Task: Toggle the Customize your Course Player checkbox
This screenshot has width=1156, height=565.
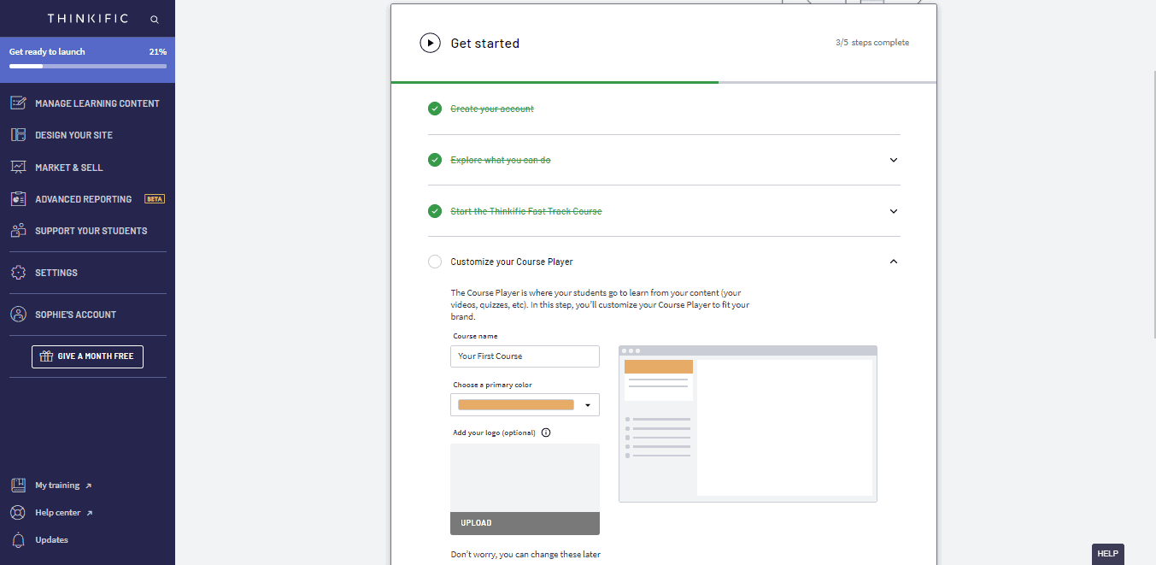Action: (435, 262)
